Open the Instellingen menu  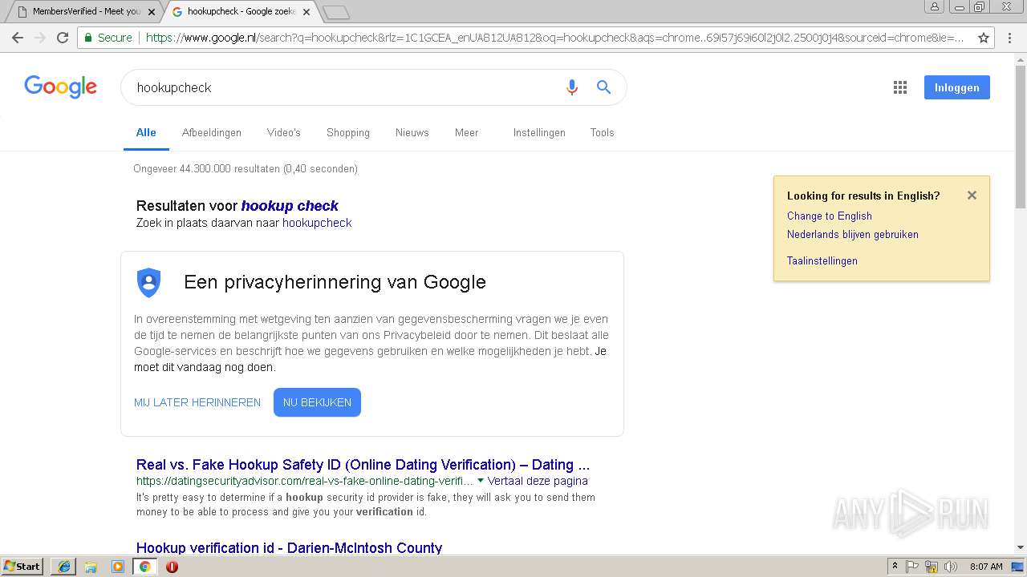pyautogui.click(x=539, y=133)
